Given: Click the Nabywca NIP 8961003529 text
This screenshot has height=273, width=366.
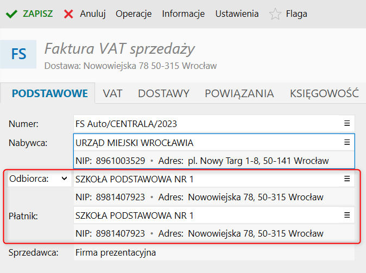Looking at the screenshot, I should (110, 161).
